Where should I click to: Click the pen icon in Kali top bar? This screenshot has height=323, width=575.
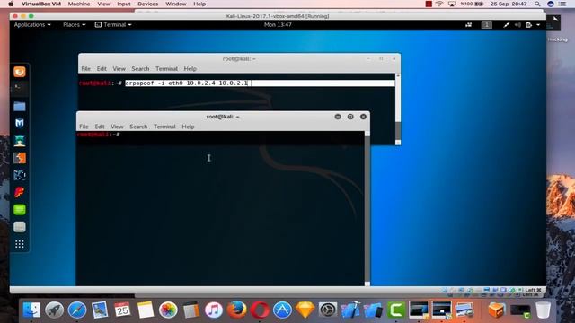507,25
